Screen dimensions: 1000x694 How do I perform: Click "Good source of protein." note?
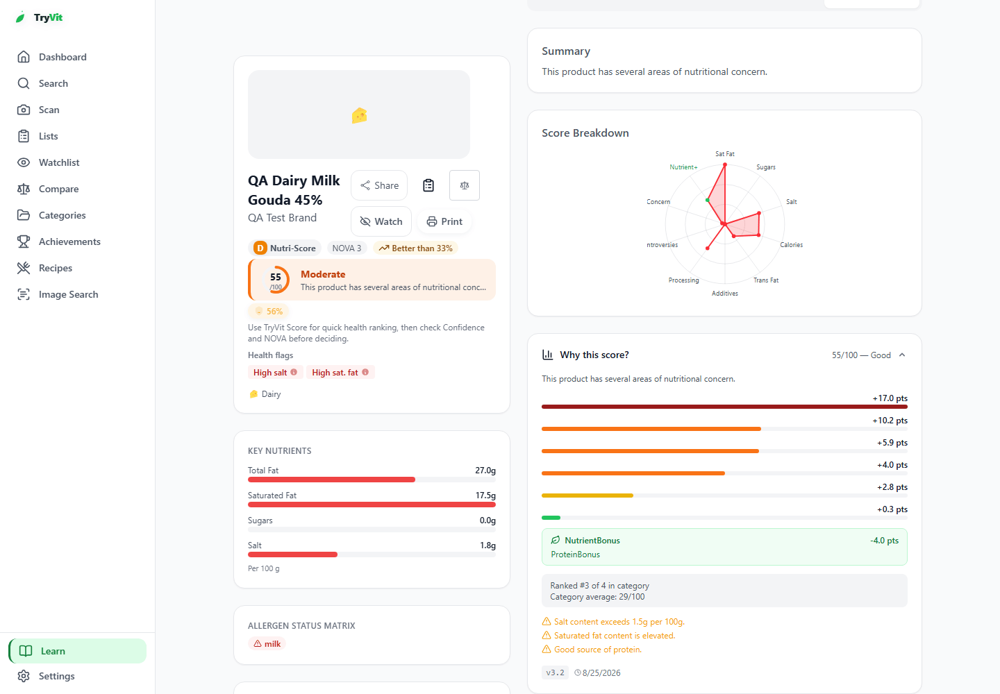click(592, 650)
